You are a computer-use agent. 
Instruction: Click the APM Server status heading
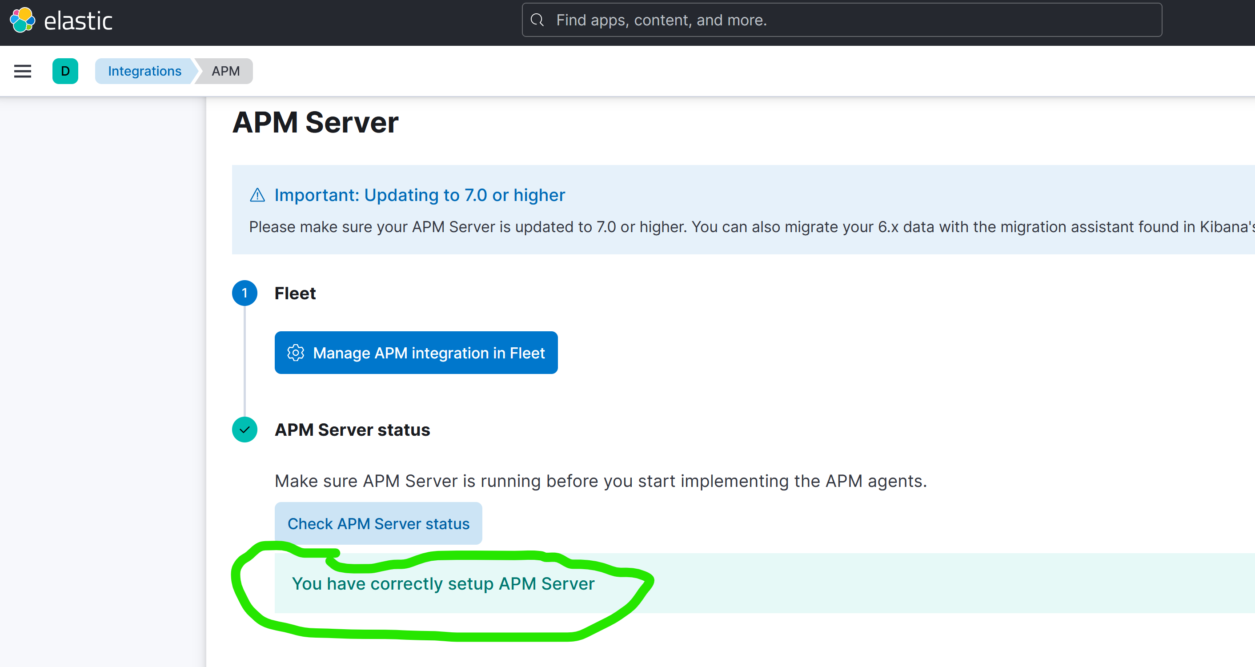click(352, 430)
